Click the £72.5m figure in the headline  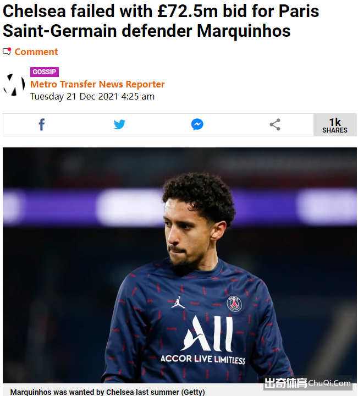188,11
